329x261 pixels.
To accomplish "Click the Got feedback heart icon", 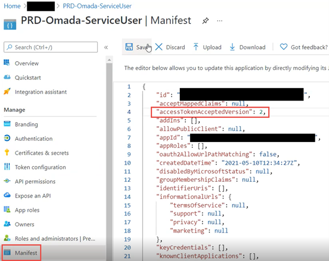I will [x=284, y=47].
